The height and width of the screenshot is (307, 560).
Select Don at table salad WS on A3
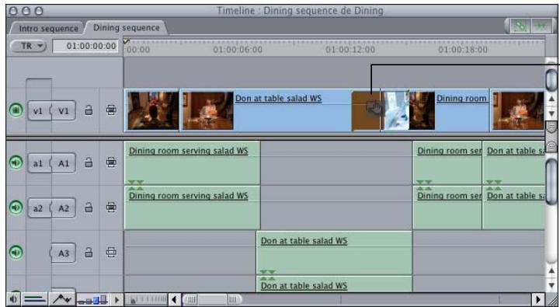[334, 253]
